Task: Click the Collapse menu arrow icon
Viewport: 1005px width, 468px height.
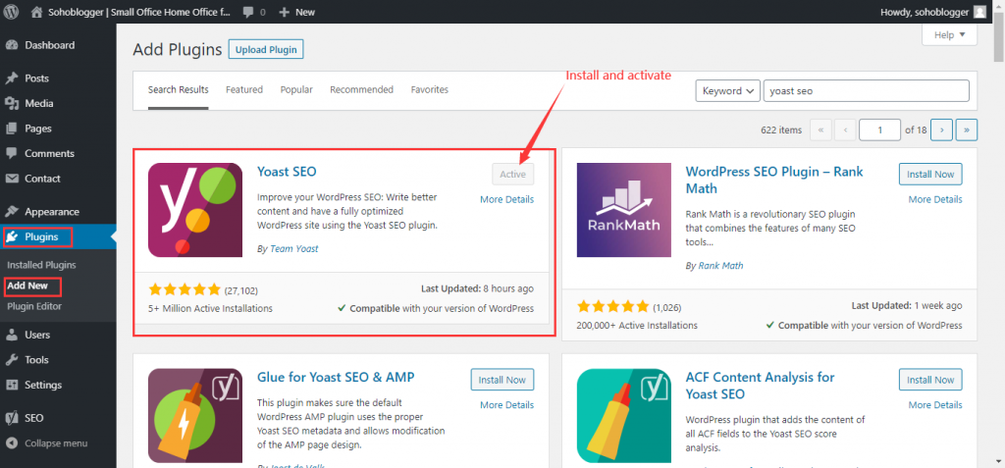Action: [x=12, y=442]
